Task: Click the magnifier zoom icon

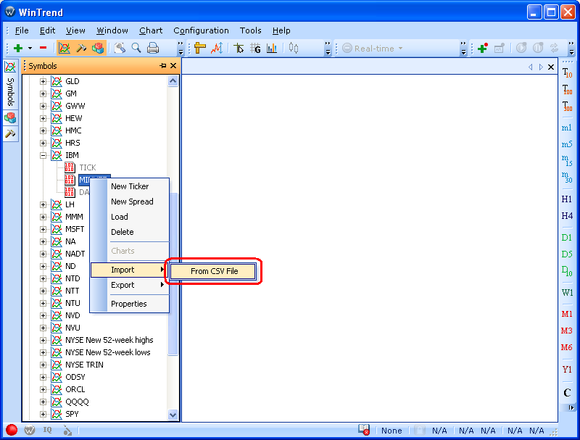Action: 136,48
